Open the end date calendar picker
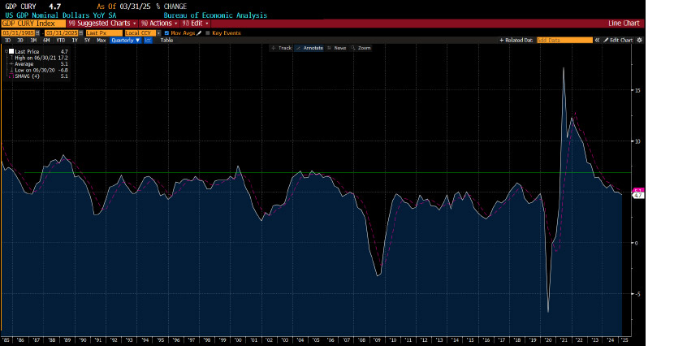Image resolution: width=674 pixels, height=346 pixels. coord(81,33)
